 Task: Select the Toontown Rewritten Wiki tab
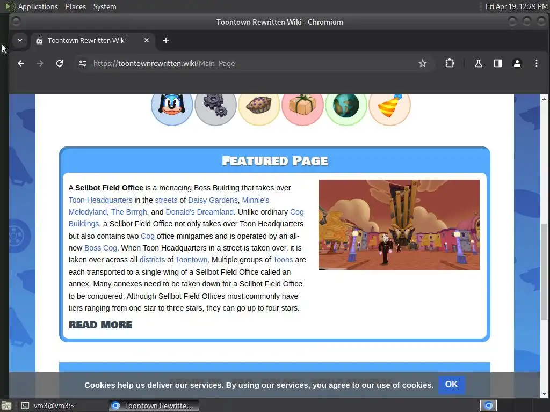93,40
